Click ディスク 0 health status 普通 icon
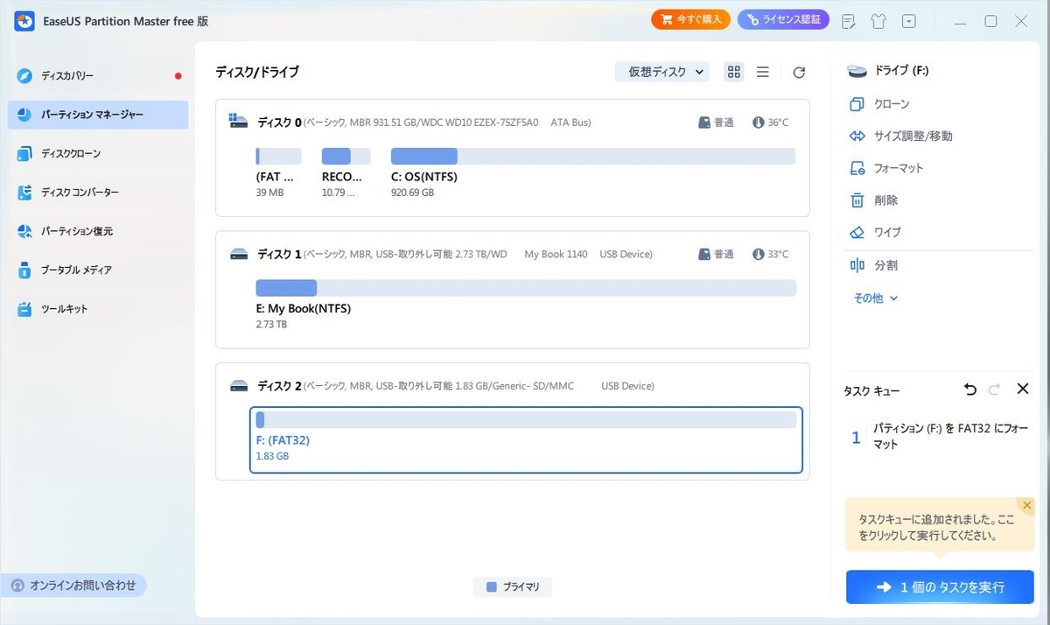Screen dimensions: 1050x625 pos(704,123)
